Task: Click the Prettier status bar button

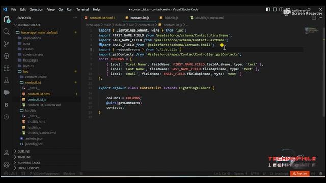Action: pos(300,173)
